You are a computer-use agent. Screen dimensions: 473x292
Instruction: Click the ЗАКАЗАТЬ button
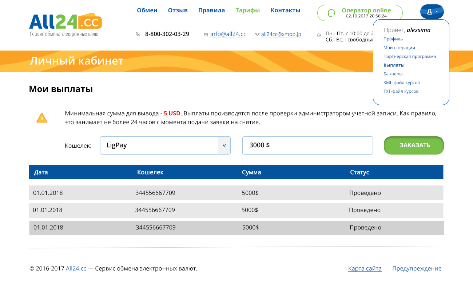coord(414,145)
